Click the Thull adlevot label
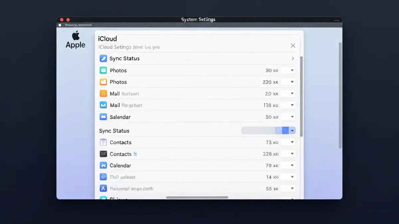The height and width of the screenshot is (224, 399). click(123, 177)
